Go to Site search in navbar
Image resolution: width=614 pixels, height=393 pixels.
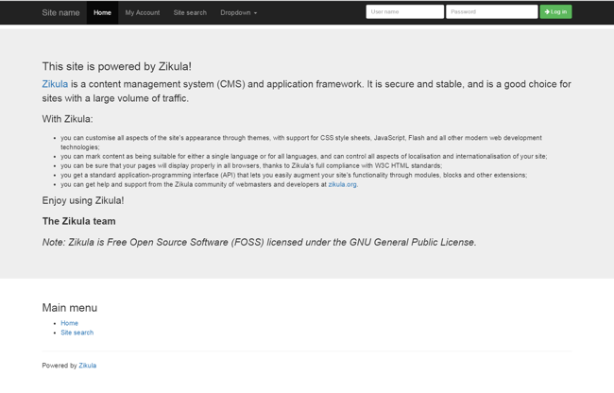click(190, 12)
